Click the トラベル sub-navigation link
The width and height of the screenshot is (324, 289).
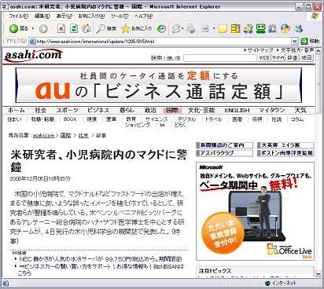pos(214,119)
